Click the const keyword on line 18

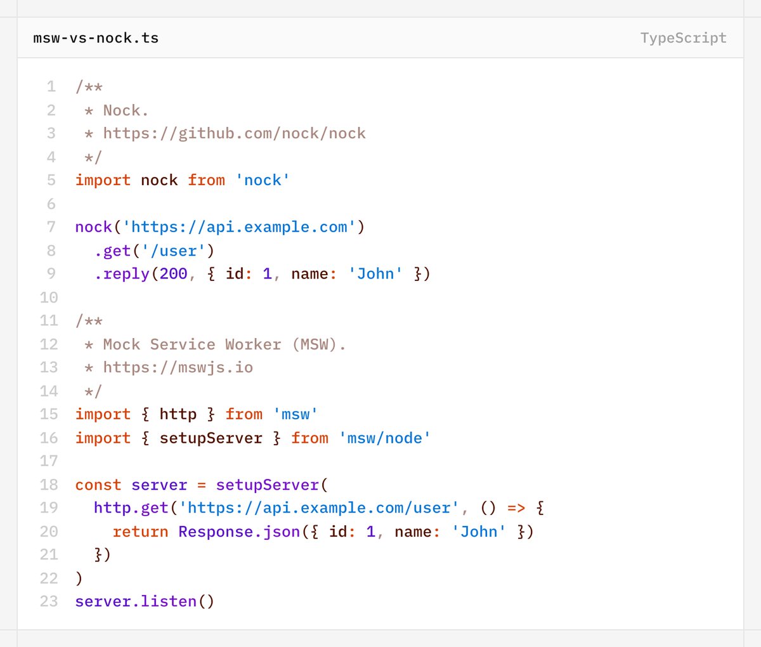pyautogui.click(x=98, y=485)
